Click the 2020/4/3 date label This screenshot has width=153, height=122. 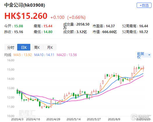coord(17,119)
